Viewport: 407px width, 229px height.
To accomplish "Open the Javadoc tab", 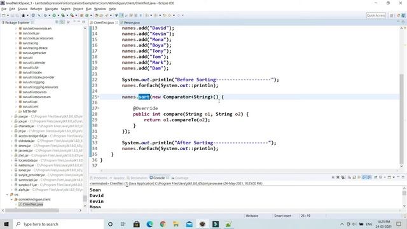I will pyautogui.click(x=117, y=178).
